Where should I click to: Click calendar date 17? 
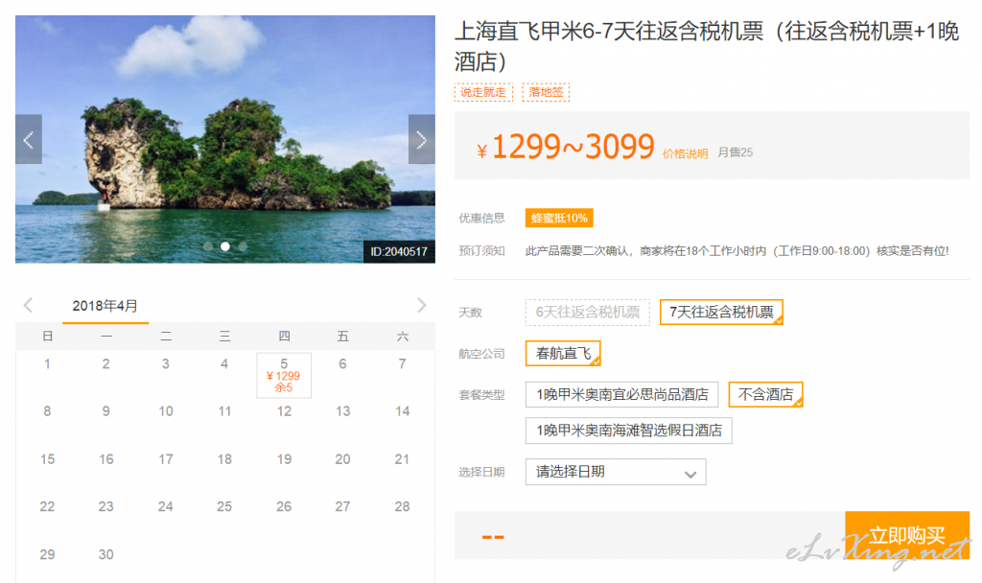tap(165, 459)
